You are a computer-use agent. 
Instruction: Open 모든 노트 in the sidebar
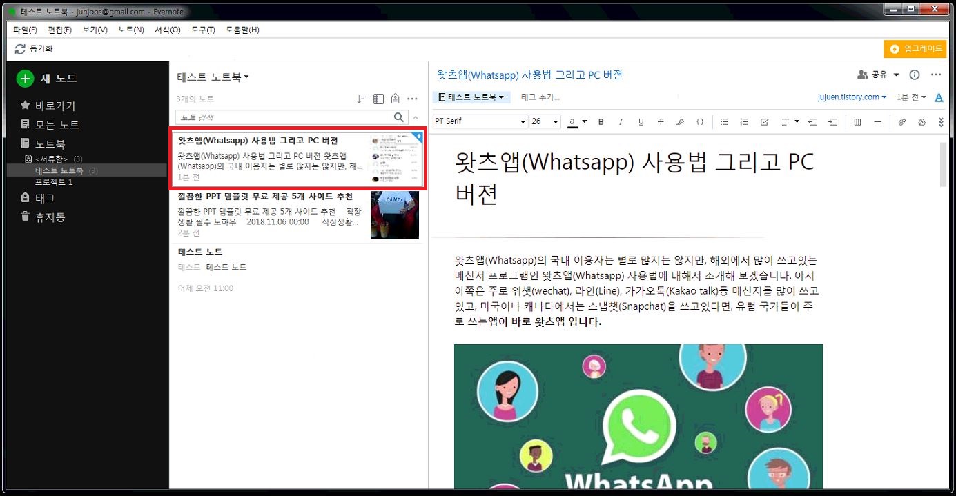(50, 125)
